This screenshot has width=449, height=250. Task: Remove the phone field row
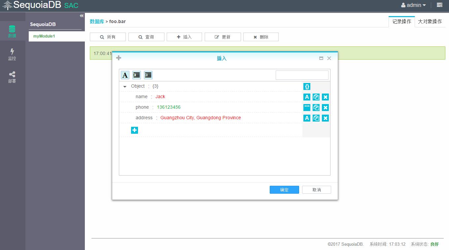pos(325,108)
